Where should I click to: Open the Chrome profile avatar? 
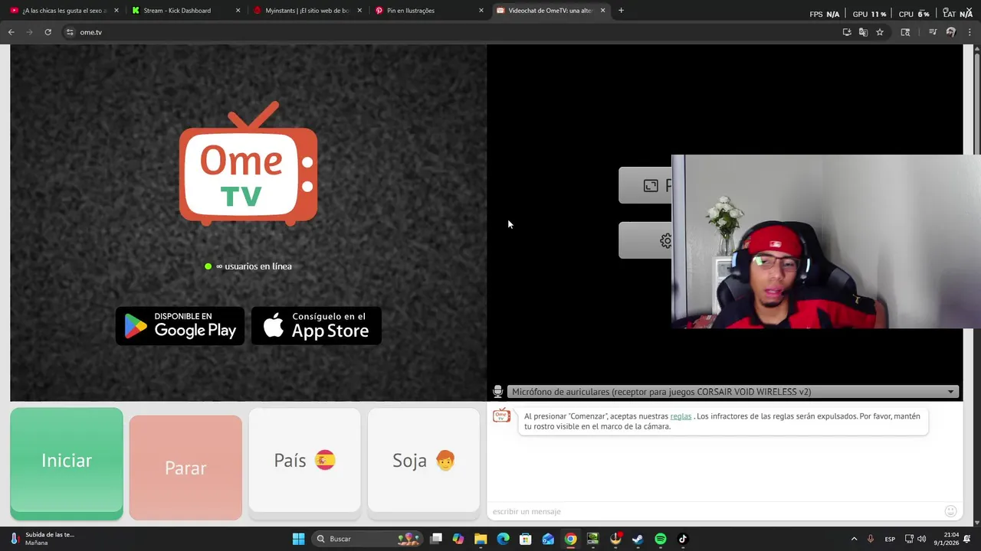click(x=951, y=32)
